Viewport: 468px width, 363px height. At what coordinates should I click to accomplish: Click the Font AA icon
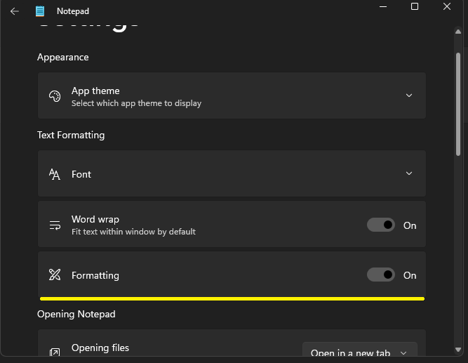55,174
